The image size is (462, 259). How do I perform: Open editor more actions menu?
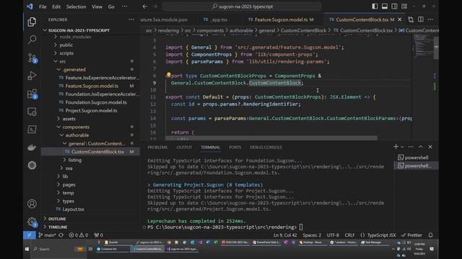pos(430,19)
